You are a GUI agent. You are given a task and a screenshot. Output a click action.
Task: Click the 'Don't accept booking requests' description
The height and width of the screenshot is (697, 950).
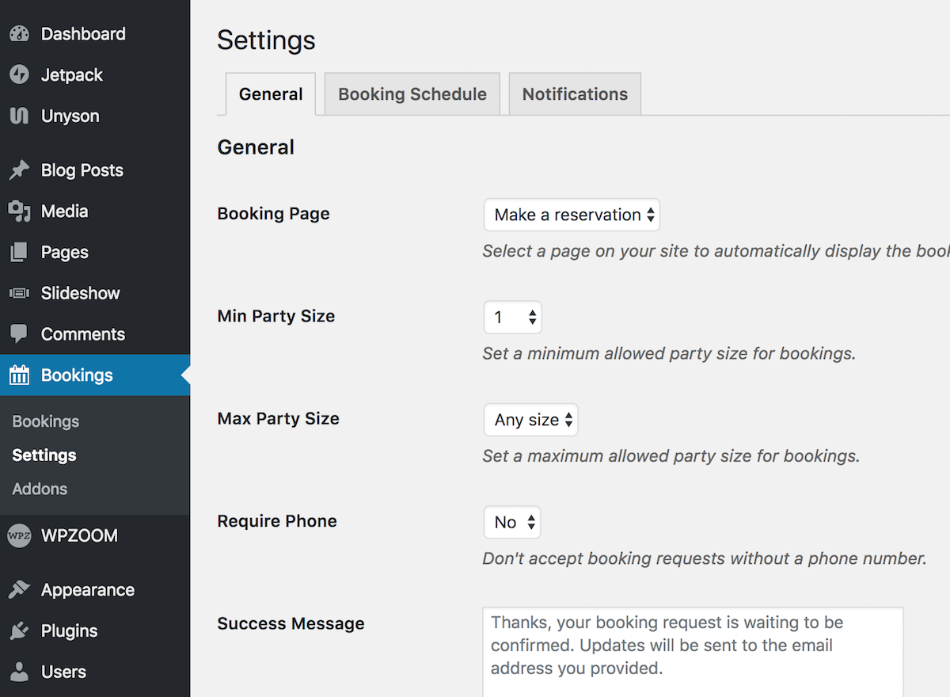[x=704, y=558]
